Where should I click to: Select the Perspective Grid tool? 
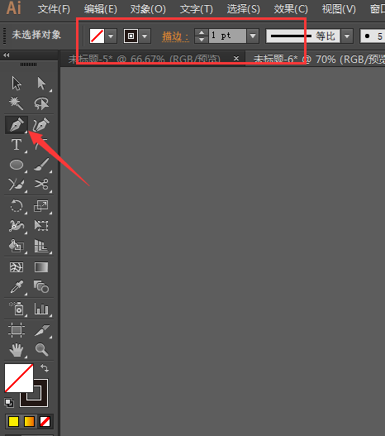point(41,246)
